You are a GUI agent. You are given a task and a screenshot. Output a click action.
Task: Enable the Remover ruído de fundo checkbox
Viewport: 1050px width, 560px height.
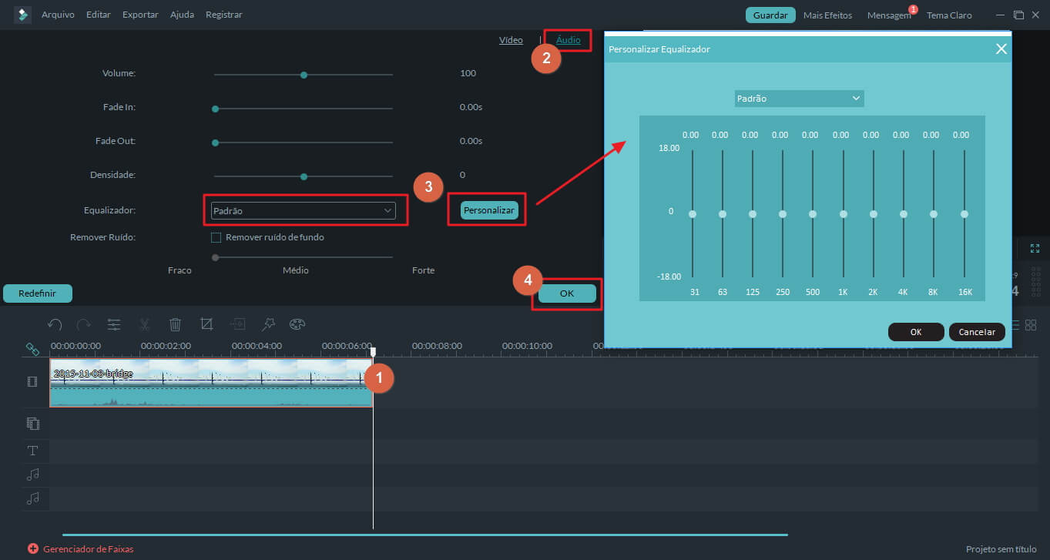point(216,237)
